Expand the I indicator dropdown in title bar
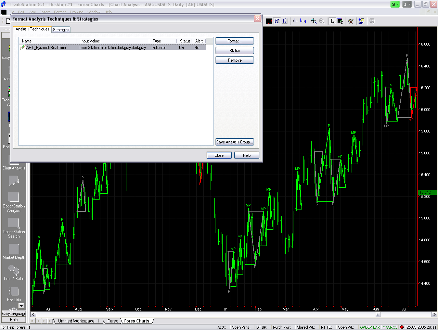The height and width of the screenshot is (330, 438). point(407,4)
